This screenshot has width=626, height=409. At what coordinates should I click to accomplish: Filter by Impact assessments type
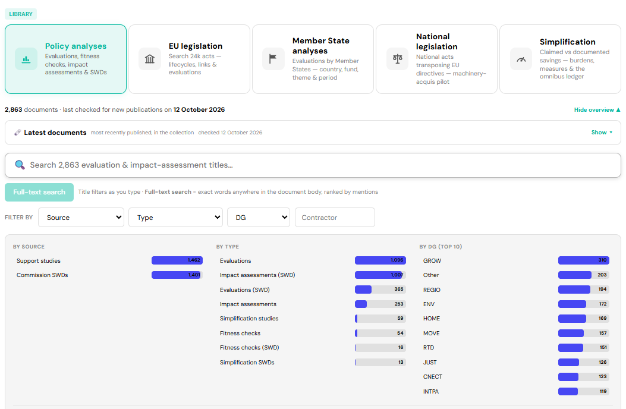pos(312,304)
